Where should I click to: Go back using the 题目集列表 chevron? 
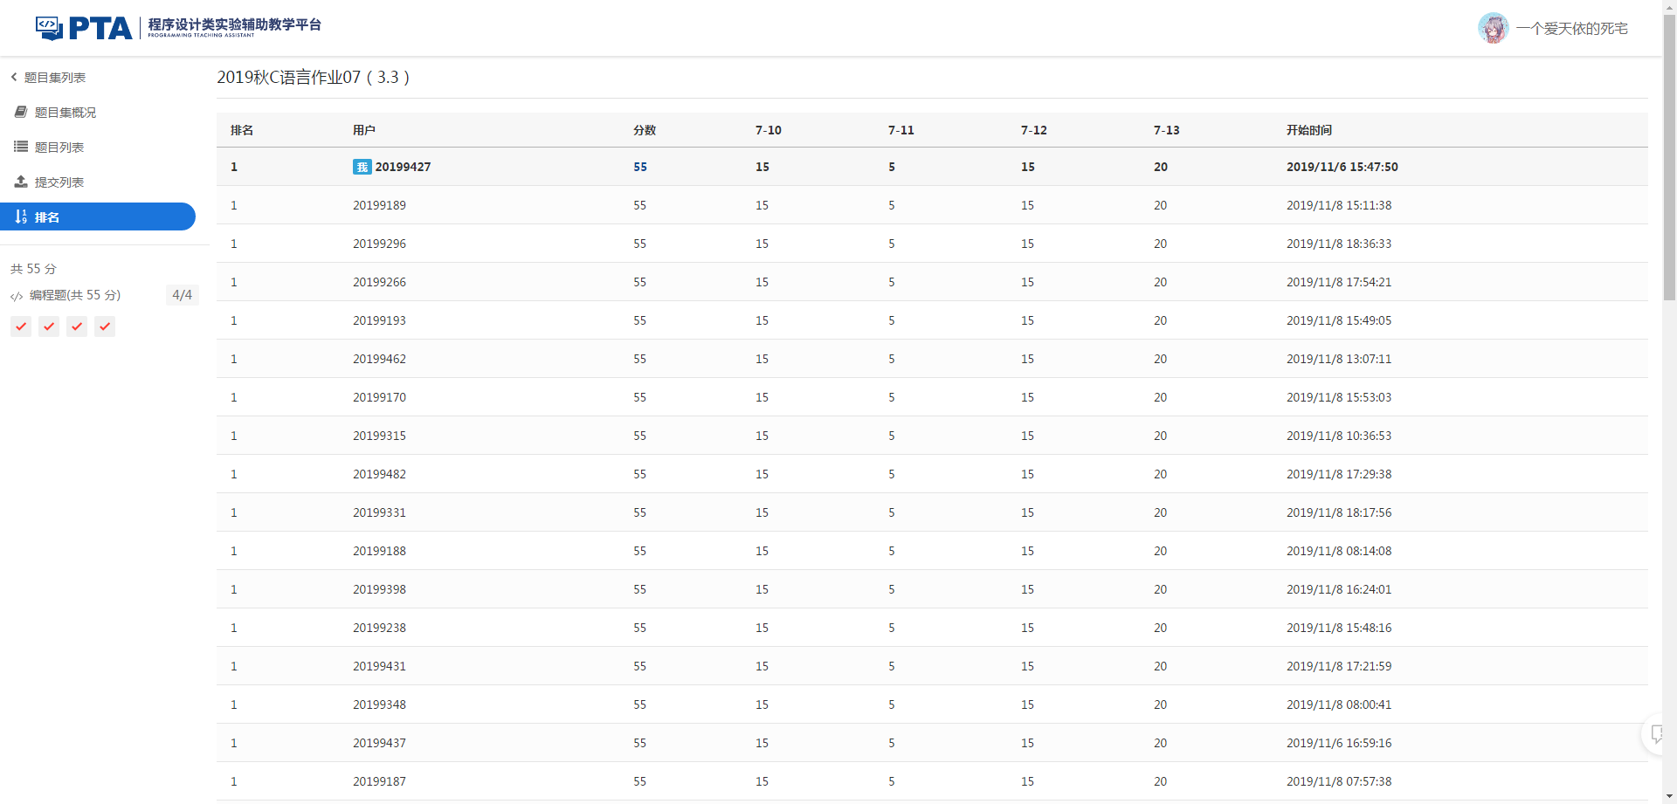click(x=15, y=77)
